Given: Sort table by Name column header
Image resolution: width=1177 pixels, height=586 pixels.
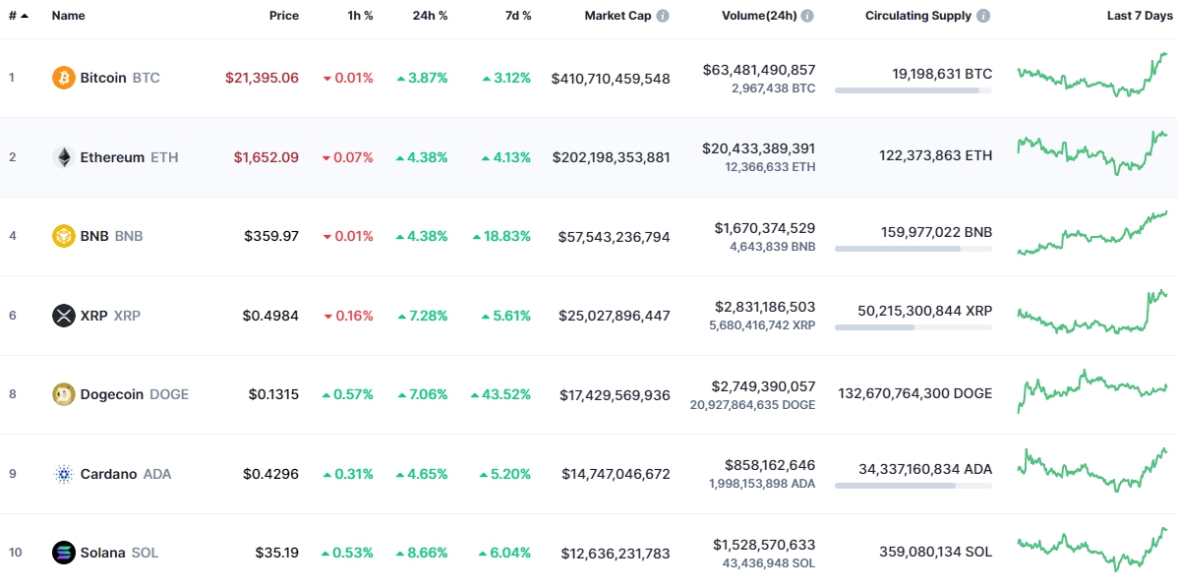Looking at the screenshot, I should 68,16.
